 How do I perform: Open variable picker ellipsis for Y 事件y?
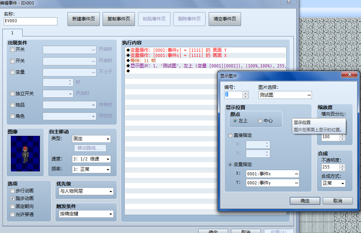coord(296,183)
